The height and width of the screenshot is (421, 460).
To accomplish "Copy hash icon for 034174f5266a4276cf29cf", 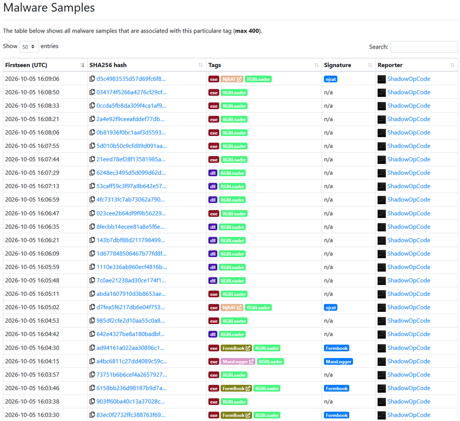I will [92, 92].
